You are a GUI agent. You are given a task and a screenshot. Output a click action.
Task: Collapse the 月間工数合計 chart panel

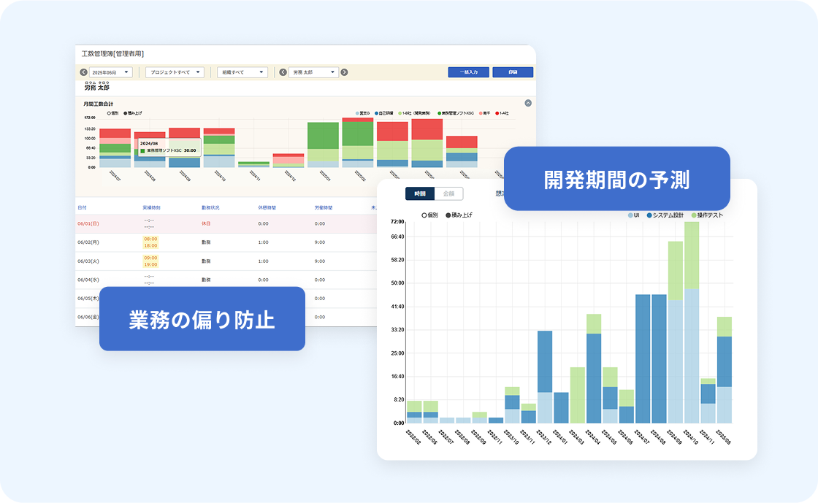(x=527, y=103)
